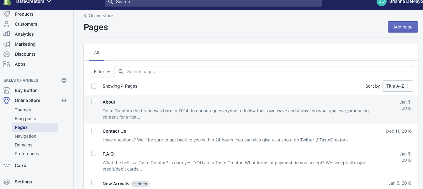Click the F.A.Q. page description text

(x=234, y=166)
